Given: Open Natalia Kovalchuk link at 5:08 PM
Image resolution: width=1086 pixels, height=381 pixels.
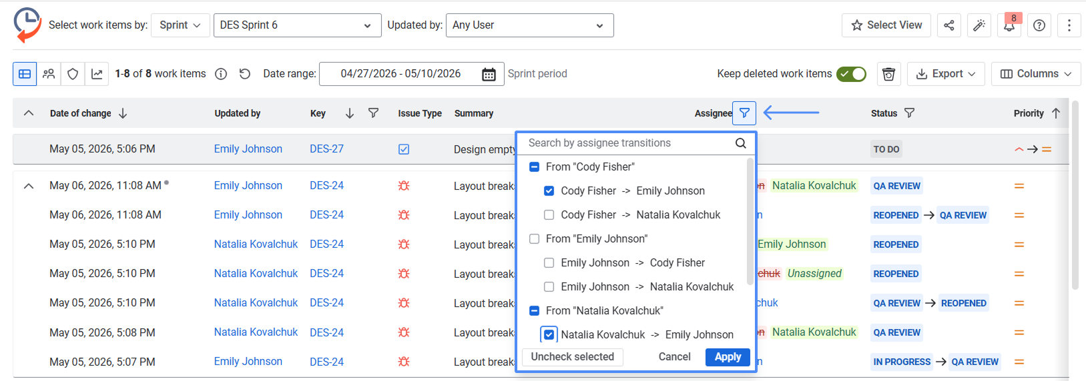Looking at the screenshot, I should (x=256, y=332).
